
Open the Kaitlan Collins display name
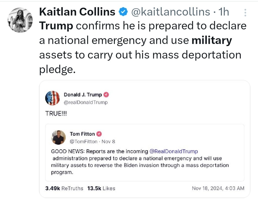[x=77, y=12]
